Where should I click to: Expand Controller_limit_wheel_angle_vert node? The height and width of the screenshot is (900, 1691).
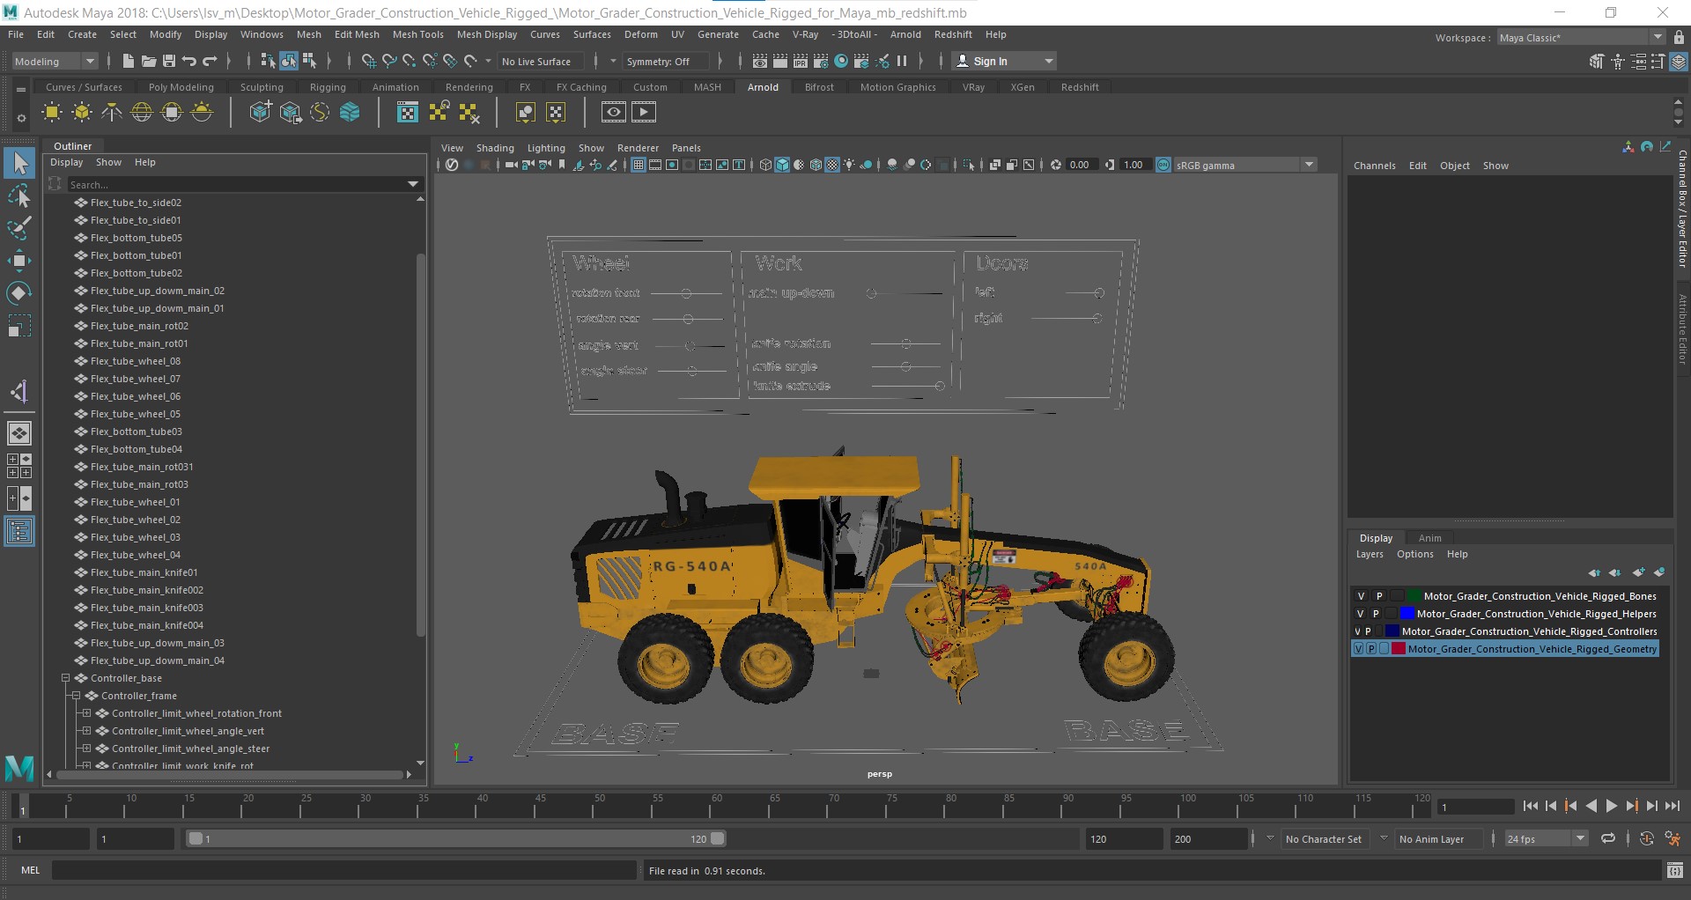[86, 731]
